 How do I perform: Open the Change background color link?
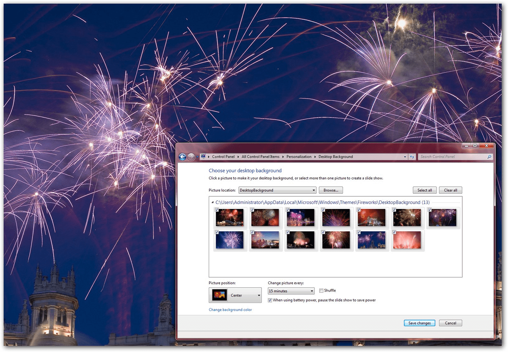click(230, 310)
